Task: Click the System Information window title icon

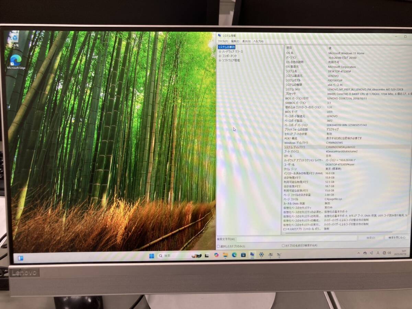Action: click(x=219, y=35)
